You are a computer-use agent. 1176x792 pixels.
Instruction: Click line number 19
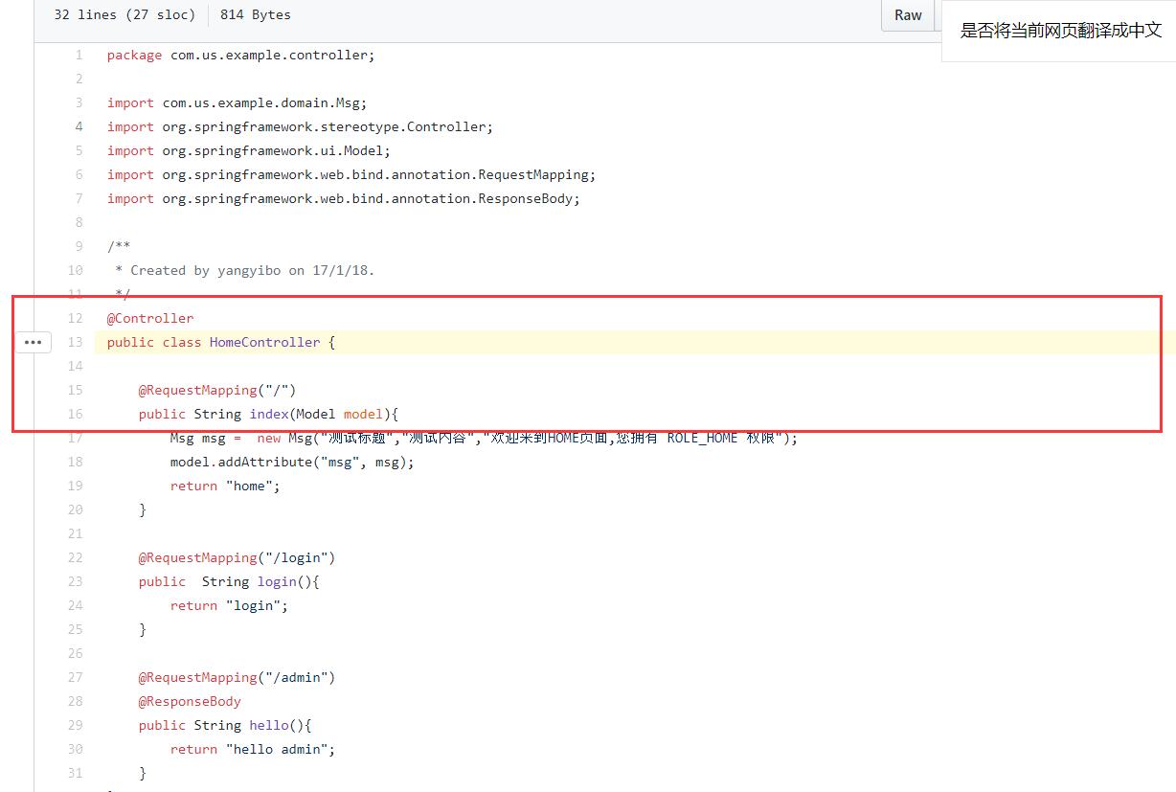(76, 487)
